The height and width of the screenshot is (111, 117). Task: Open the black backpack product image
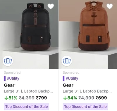coord(29,34)
